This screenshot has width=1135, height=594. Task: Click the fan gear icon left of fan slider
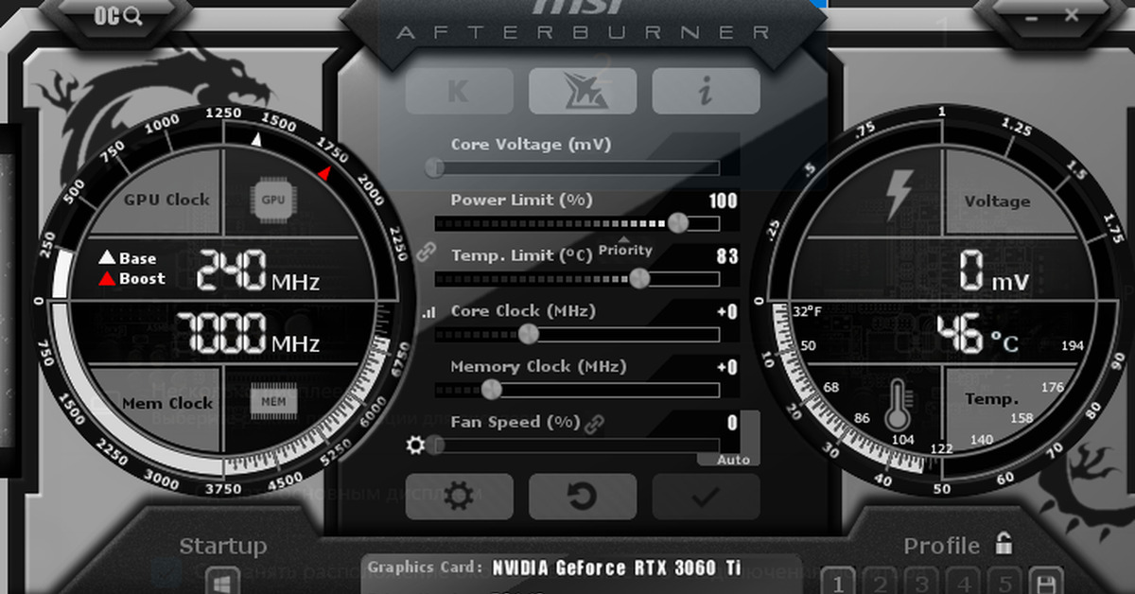(x=414, y=445)
